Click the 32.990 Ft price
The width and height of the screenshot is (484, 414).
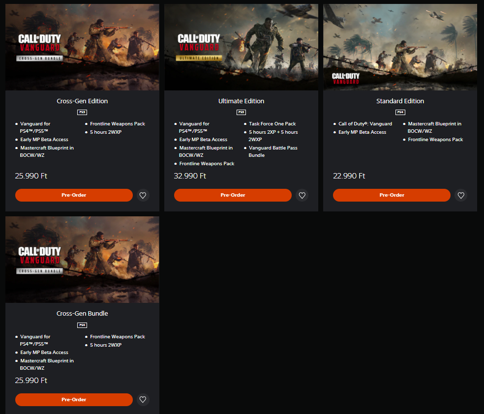(x=190, y=176)
